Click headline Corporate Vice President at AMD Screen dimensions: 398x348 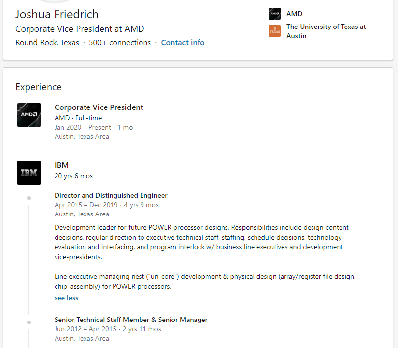(x=80, y=29)
